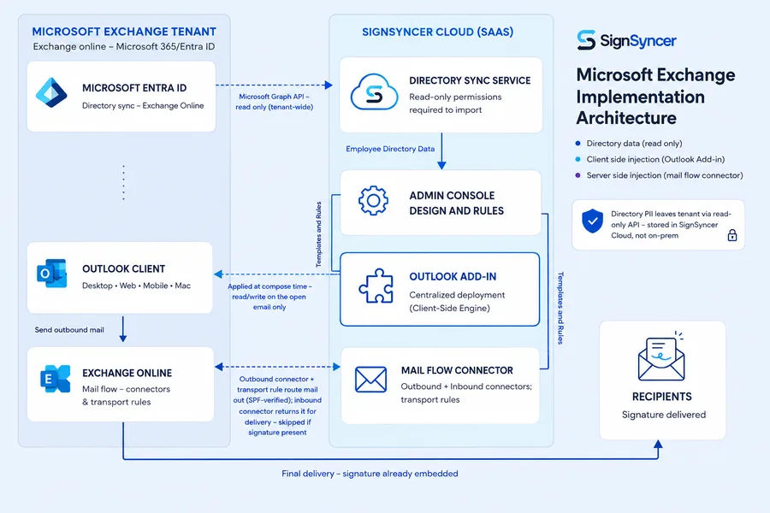Click 'Final delivery – signature already embedded' label
Screen dimensions: 770x513
click(x=370, y=474)
